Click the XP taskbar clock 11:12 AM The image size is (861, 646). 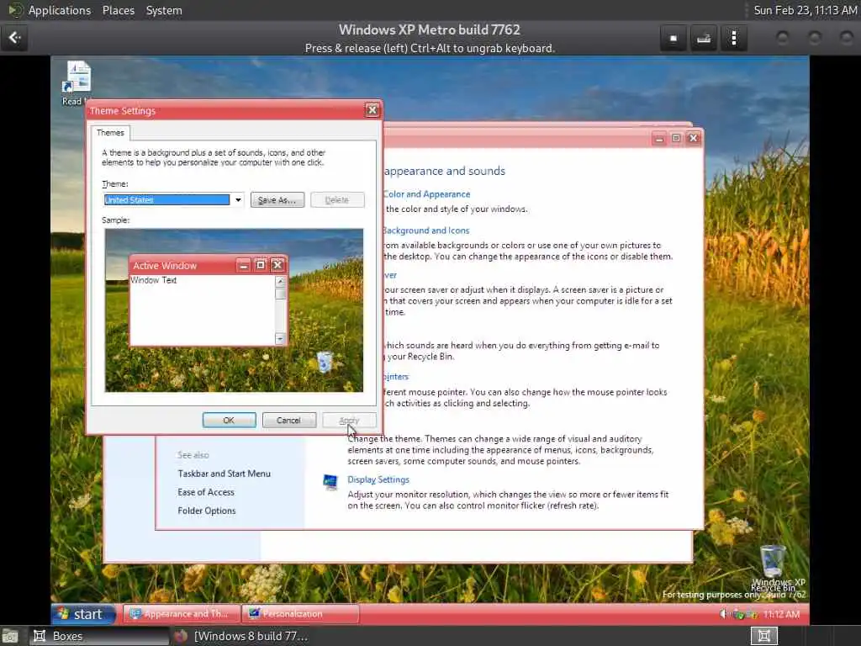click(781, 614)
